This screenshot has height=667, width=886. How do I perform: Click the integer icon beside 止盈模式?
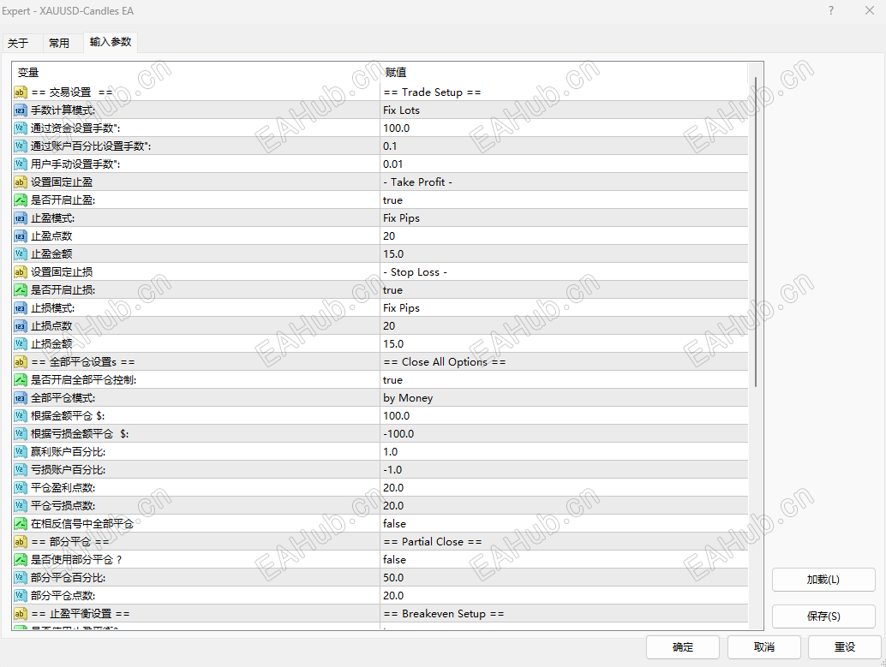click(x=21, y=218)
